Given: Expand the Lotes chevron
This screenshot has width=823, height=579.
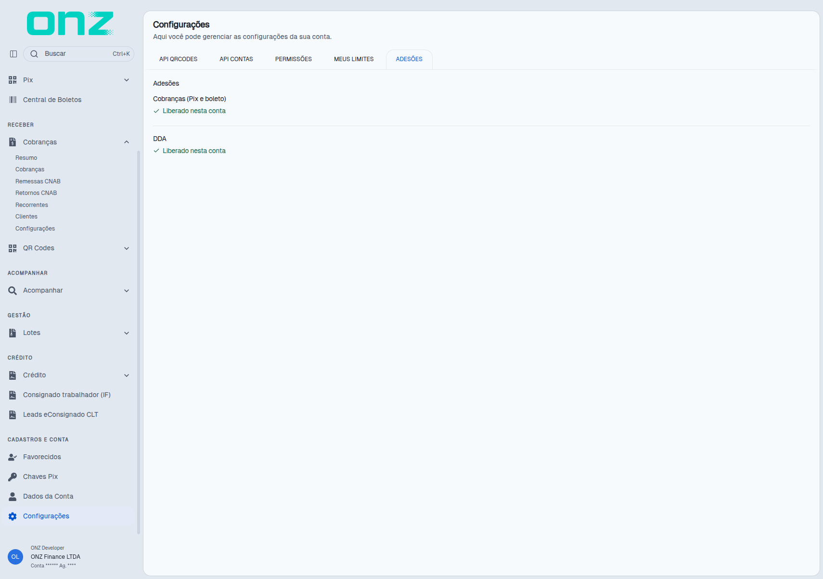Looking at the screenshot, I should pyautogui.click(x=127, y=333).
